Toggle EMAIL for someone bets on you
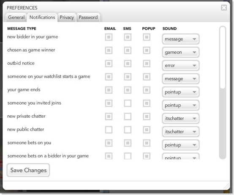 pyautogui.click(x=109, y=143)
